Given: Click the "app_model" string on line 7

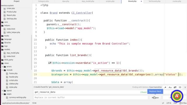Looking at the screenshot, I should coord(84,28).
